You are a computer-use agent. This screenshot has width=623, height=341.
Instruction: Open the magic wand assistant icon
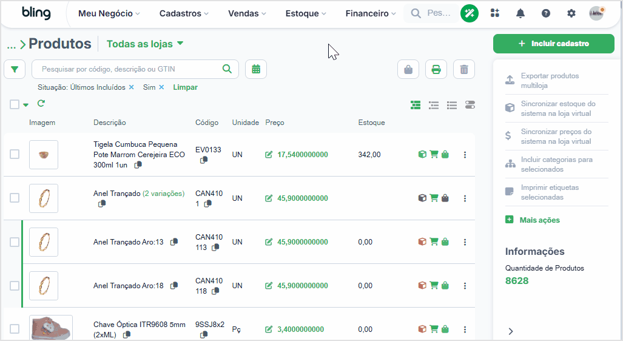pyautogui.click(x=470, y=13)
